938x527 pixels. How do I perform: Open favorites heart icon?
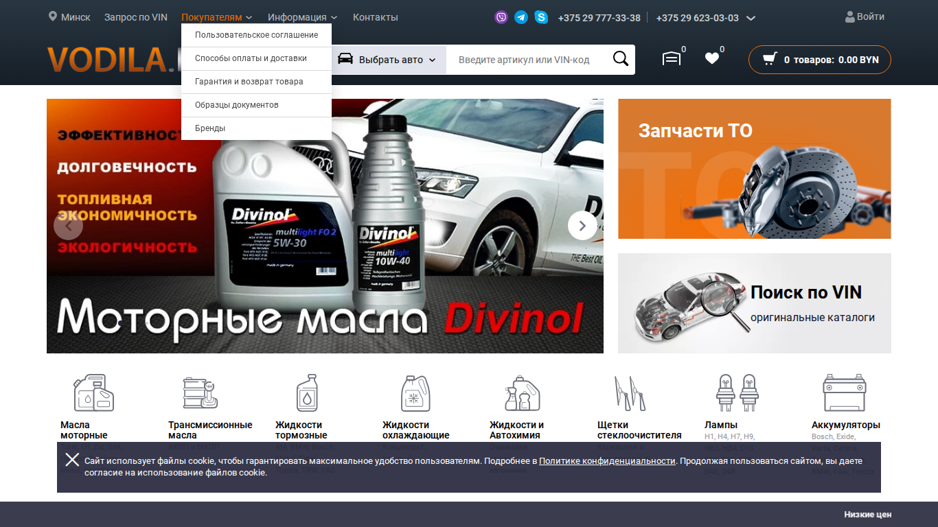point(712,59)
